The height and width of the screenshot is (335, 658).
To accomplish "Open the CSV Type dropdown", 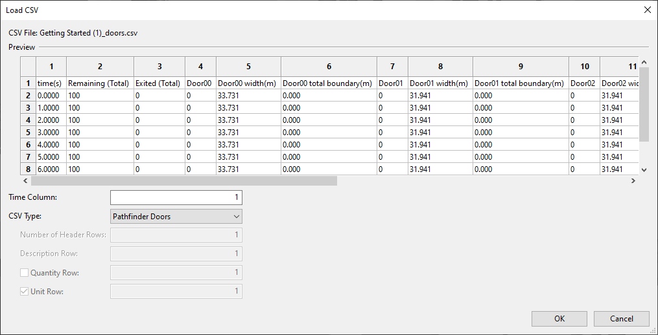I will click(176, 217).
